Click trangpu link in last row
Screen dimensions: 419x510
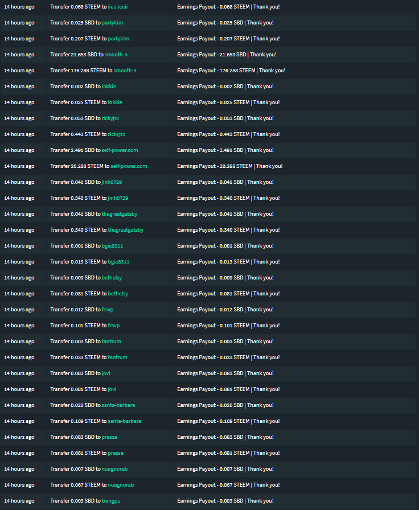pos(111,501)
